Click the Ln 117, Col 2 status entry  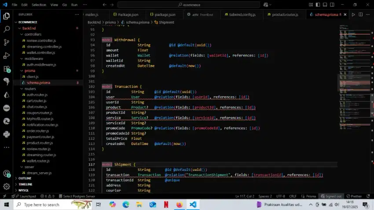click(245, 196)
